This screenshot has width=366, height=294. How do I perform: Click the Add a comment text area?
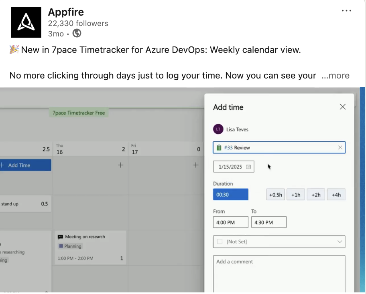tap(279, 274)
